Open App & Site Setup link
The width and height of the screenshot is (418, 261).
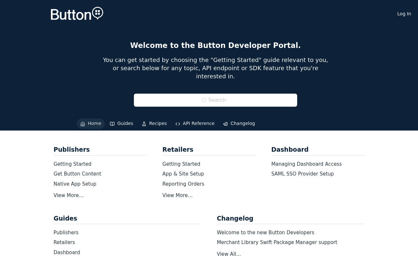183,174
